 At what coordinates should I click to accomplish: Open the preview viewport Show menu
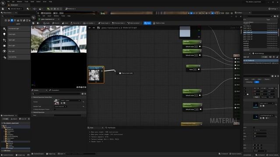[54, 27]
